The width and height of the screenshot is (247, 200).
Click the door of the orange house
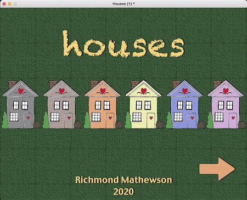[110, 120]
